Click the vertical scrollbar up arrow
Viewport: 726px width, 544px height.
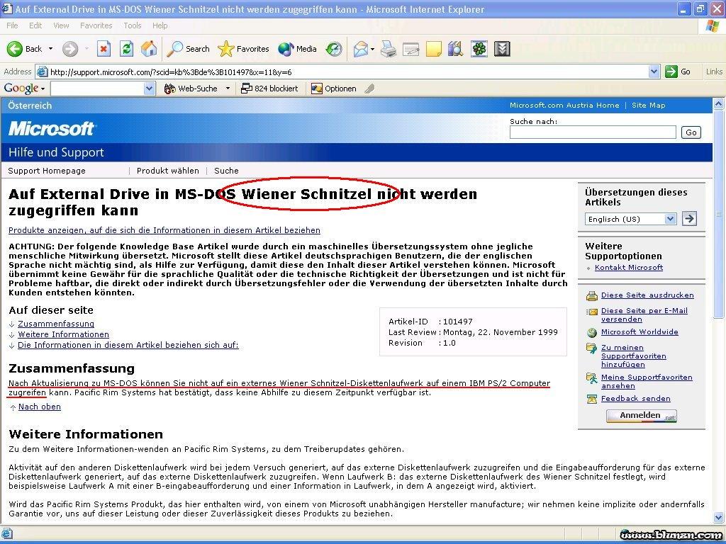pos(719,103)
